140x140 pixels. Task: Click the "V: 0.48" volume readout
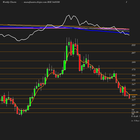[x=135, y=116]
